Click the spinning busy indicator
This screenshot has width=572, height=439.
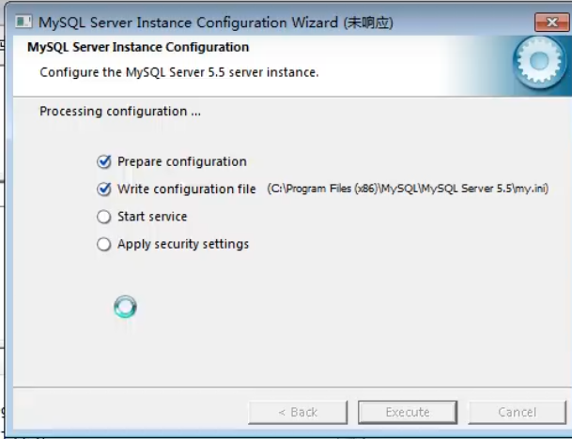125,307
